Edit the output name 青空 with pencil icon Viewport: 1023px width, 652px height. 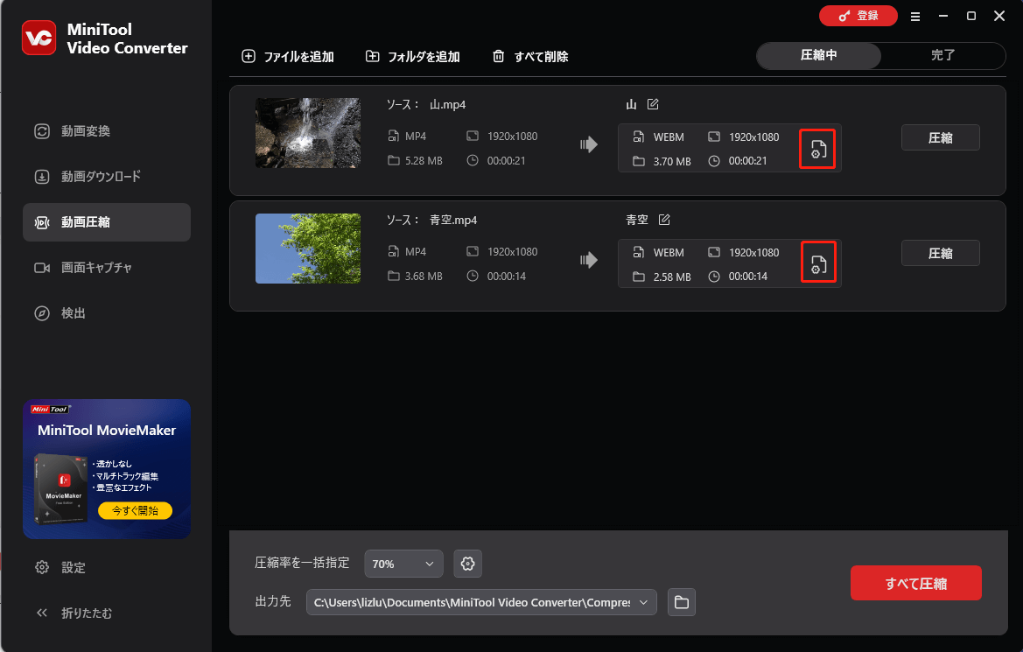point(664,220)
